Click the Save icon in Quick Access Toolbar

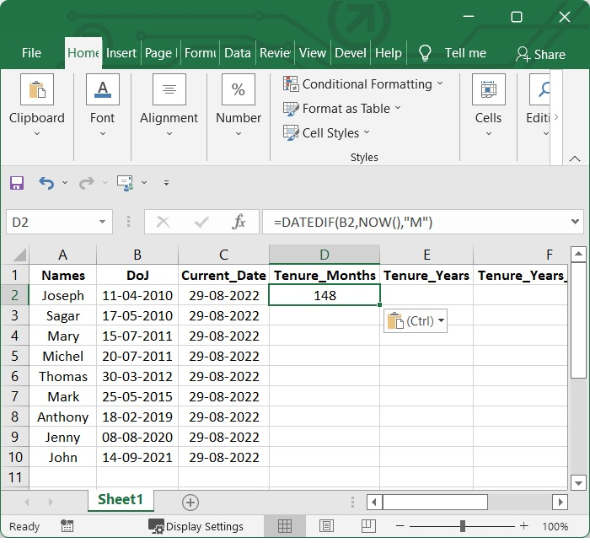(17, 183)
